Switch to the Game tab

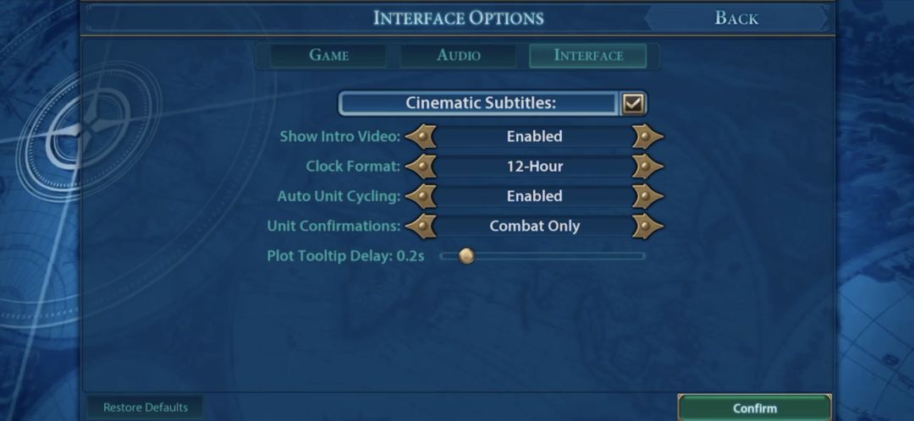[x=328, y=56]
